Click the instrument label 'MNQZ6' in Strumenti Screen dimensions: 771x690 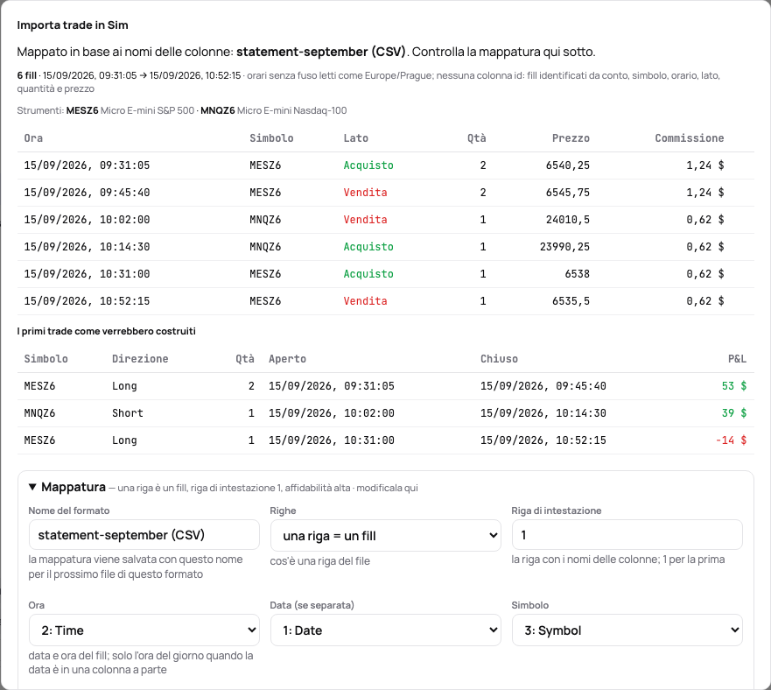(218, 110)
